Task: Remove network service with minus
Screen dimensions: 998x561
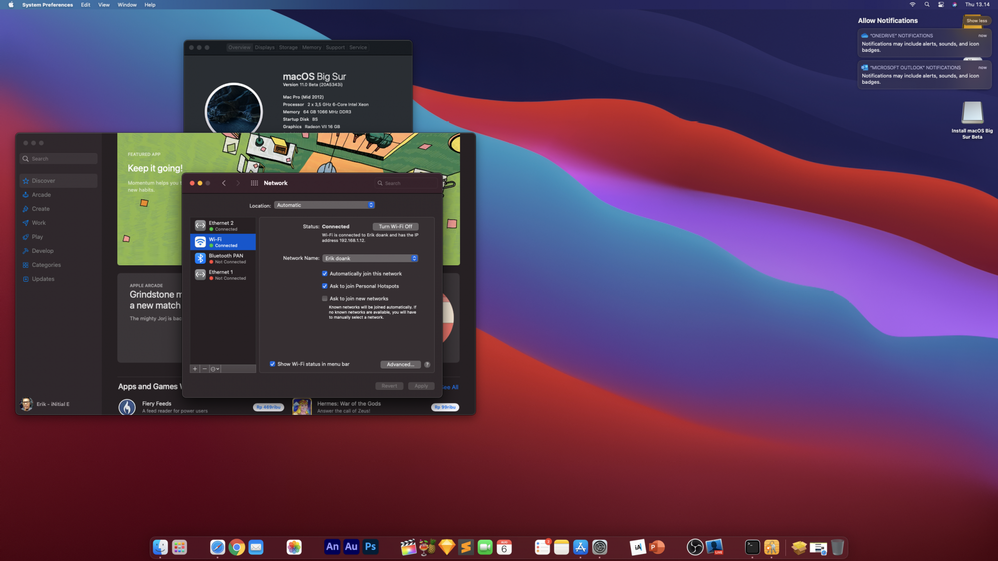Action: [x=205, y=369]
